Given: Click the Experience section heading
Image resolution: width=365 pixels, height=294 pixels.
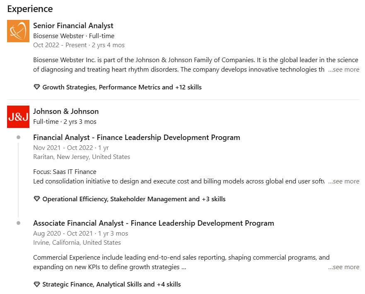Looking at the screenshot, I should click(30, 9).
